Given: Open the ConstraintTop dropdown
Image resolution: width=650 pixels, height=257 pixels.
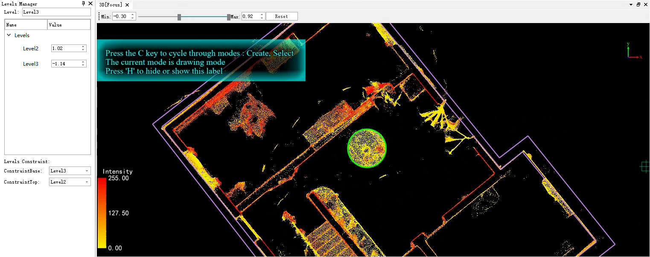Looking at the screenshot, I should [x=70, y=182].
